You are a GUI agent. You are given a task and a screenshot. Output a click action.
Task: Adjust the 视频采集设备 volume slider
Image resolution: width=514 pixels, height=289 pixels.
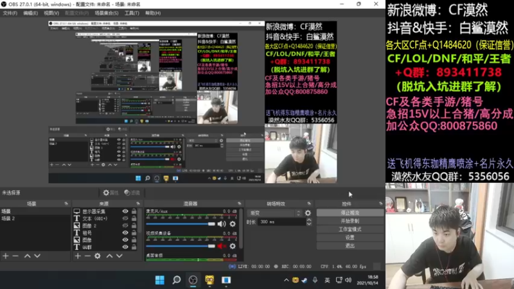tap(181, 246)
